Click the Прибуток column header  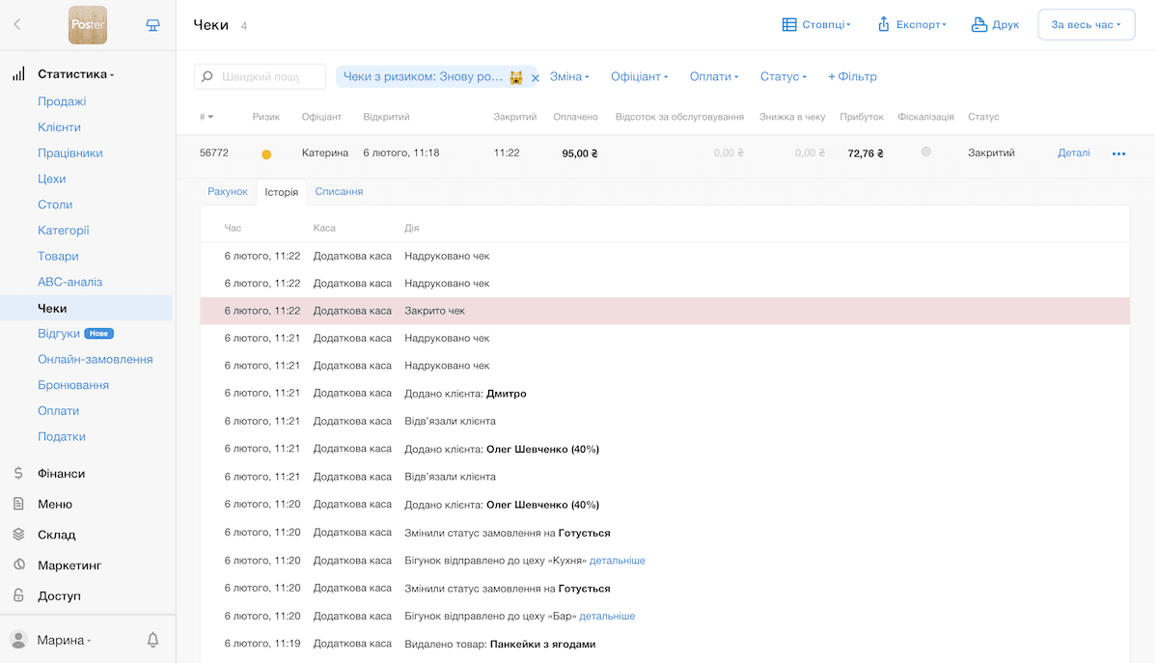862,117
